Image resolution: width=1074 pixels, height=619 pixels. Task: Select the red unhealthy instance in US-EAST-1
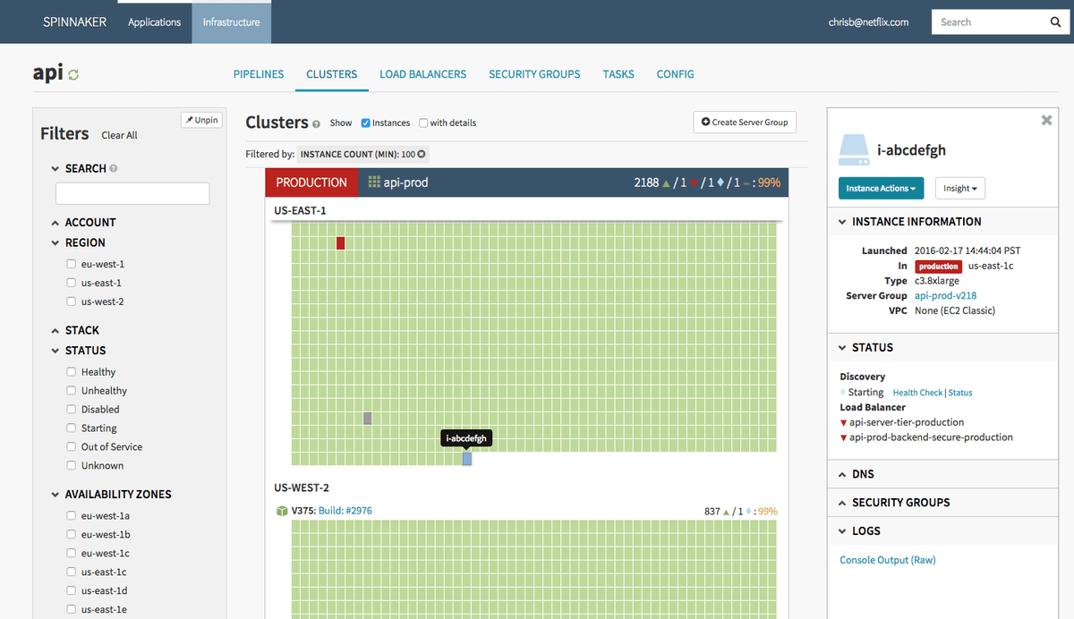point(341,243)
